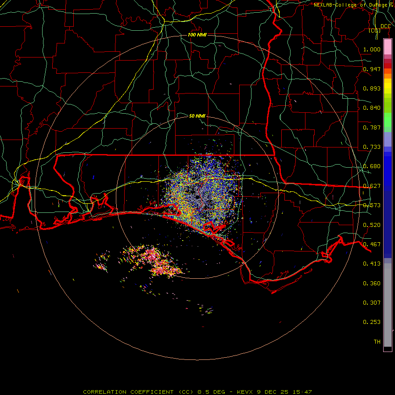The image size is (395, 395).
Task: Click the 0.253 scale value
Action: [x=372, y=322]
